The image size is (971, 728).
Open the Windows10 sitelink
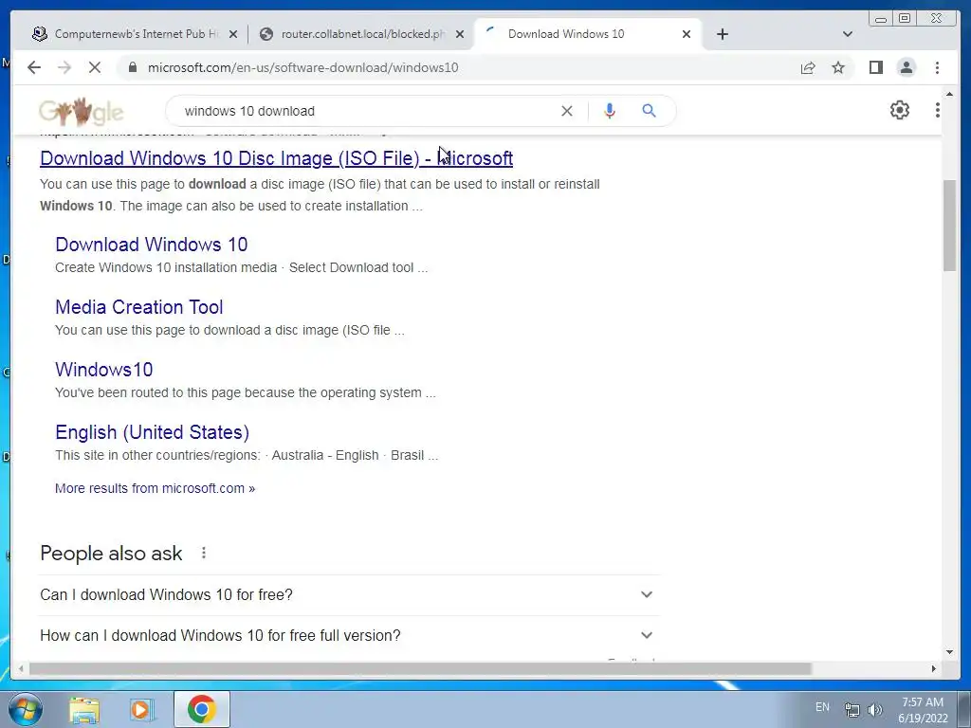(x=104, y=370)
